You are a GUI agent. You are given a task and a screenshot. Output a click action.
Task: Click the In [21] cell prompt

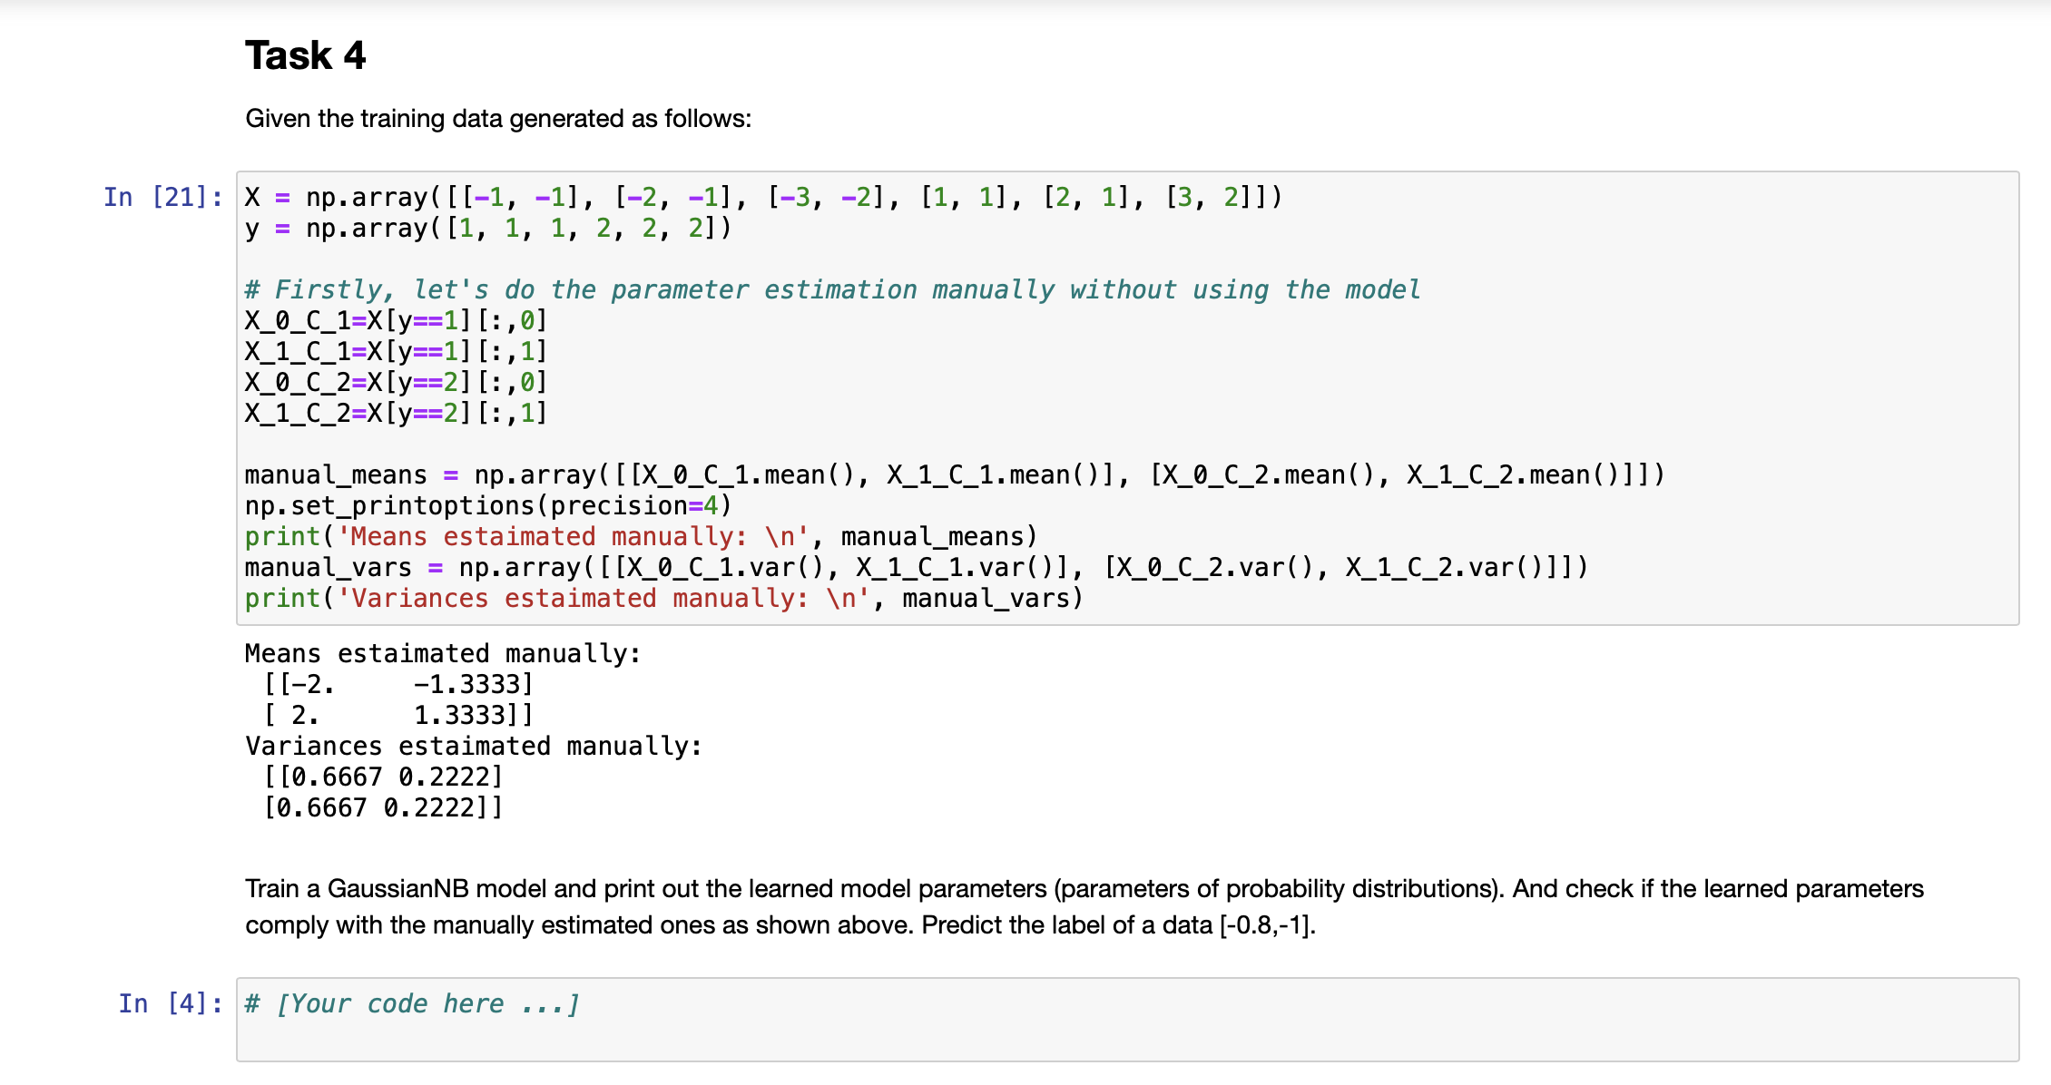(x=162, y=195)
